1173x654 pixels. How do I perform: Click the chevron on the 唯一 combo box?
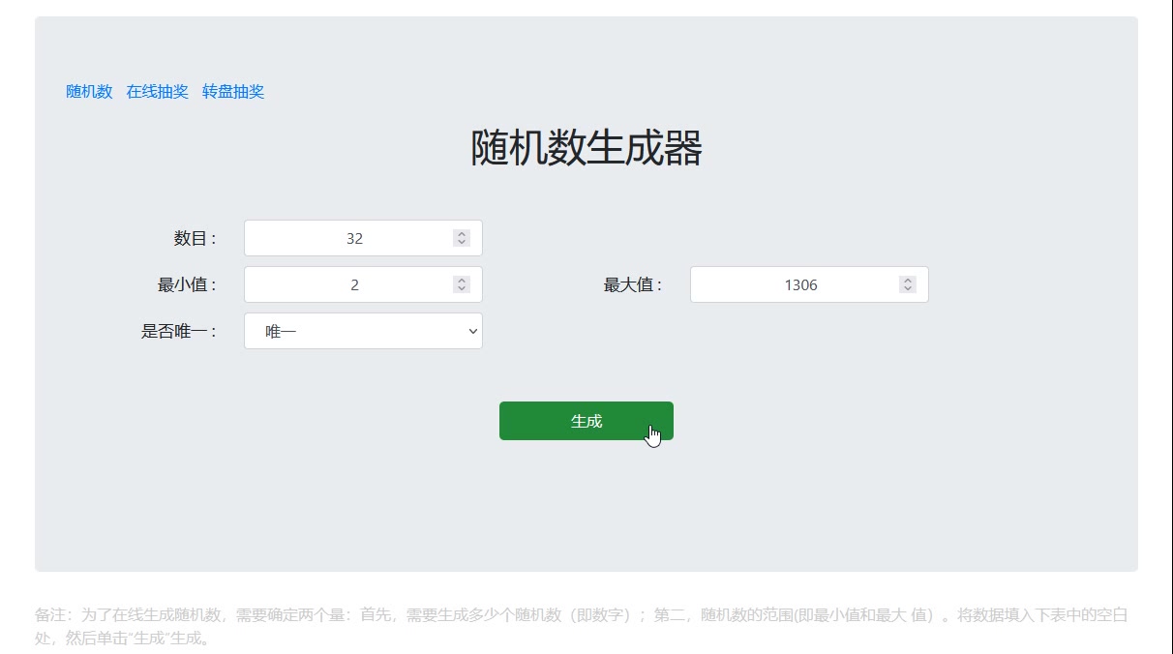point(471,331)
